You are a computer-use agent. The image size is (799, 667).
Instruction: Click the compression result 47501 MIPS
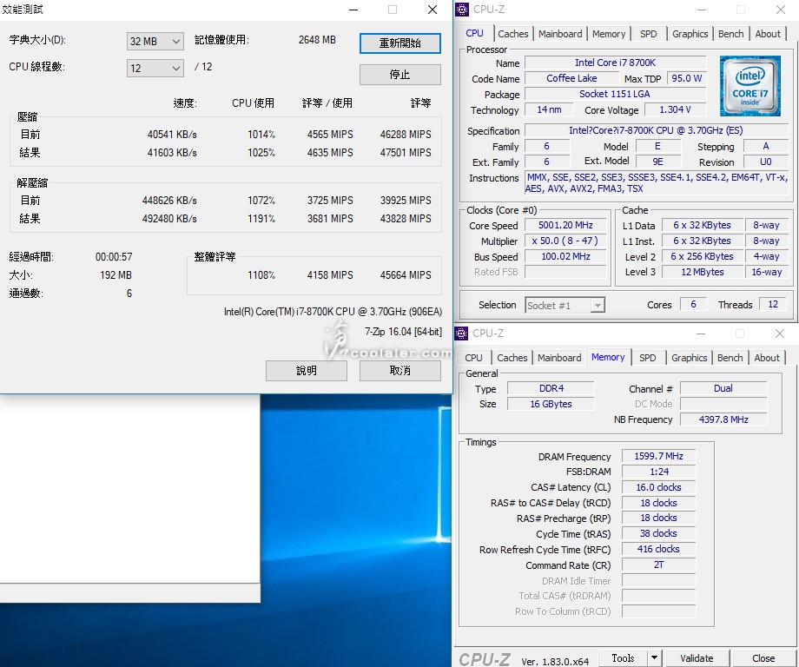point(406,152)
